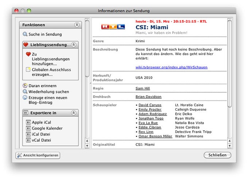248x179 pixels.
Task: Open the Eddie Cibrian actor link
Action: point(150,127)
